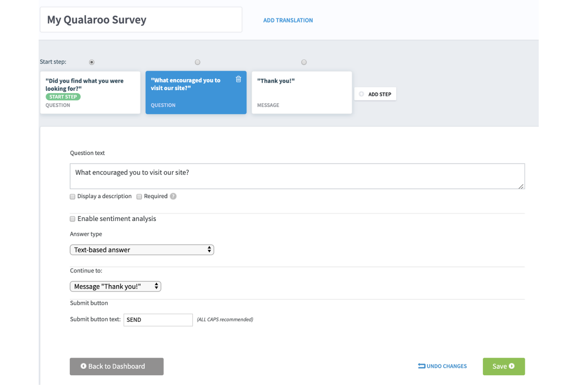Return to the Dashboard
The image size is (578, 385).
coord(116,366)
